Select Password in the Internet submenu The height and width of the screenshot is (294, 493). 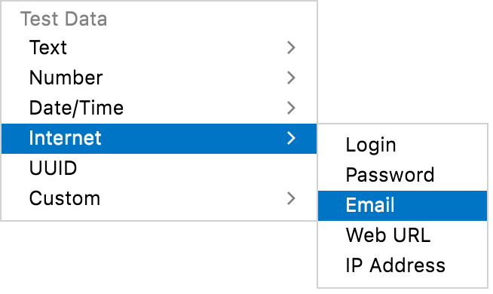coord(403,175)
